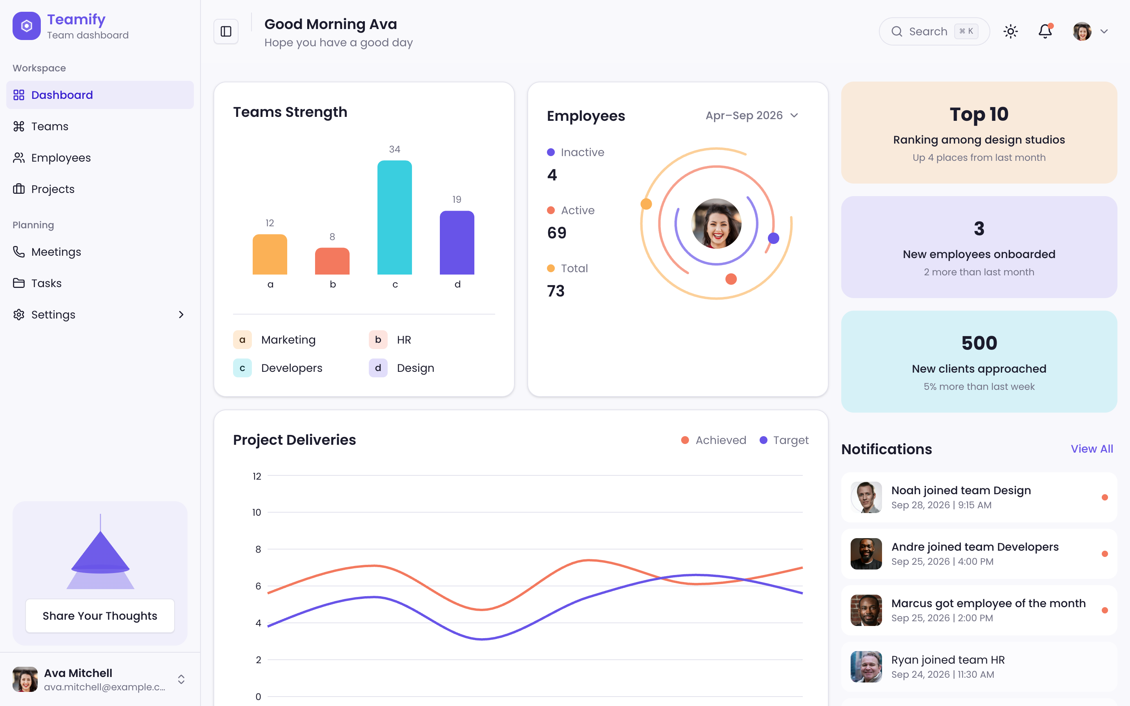Expand the Ava Mitchell account switcher
The height and width of the screenshot is (706, 1130).
(x=181, y=679)
